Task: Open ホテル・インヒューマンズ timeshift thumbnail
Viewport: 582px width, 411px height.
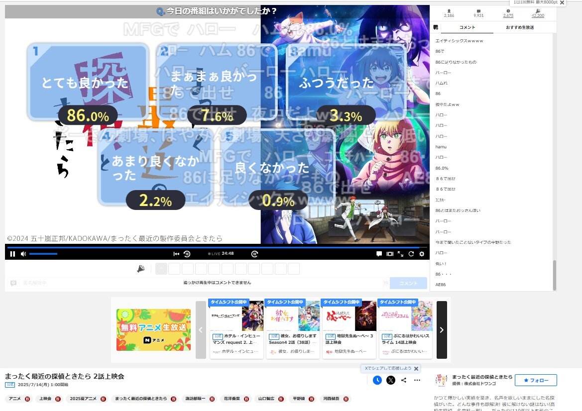Action: tap(236, 315)
